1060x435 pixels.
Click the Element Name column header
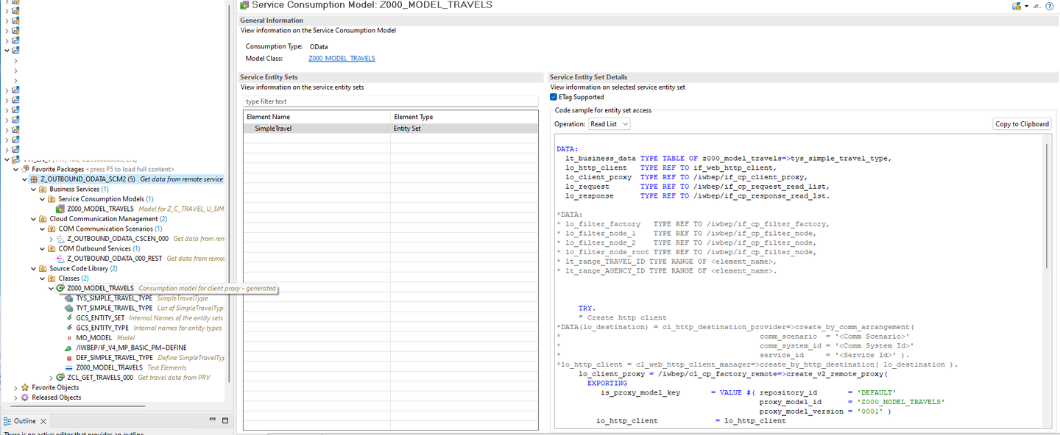point(317,117)
